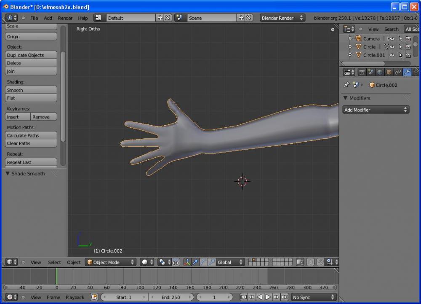The image size is (421, 304).
Task: Open the No Sync dropdown
Action: 314,297
